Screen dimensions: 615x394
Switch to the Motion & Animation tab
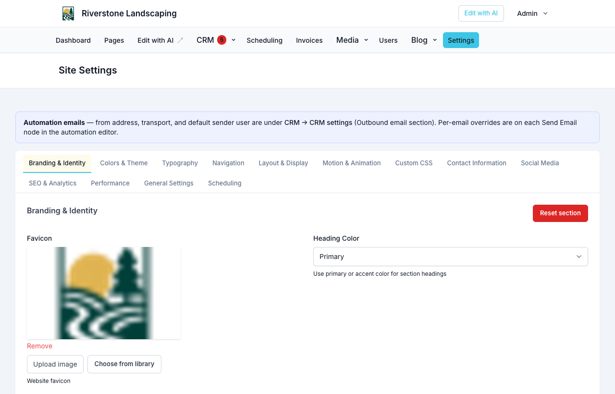pyautogui.click(x=352, y=163)
